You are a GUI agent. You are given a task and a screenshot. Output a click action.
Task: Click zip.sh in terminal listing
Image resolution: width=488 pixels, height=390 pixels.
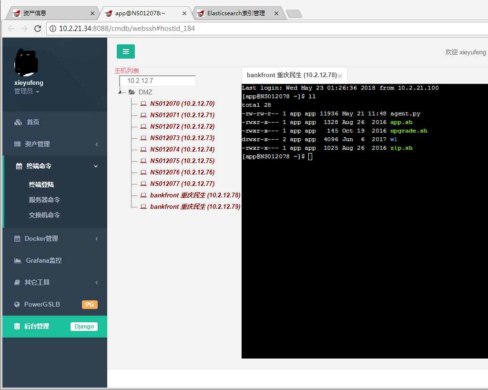(401, 148)
